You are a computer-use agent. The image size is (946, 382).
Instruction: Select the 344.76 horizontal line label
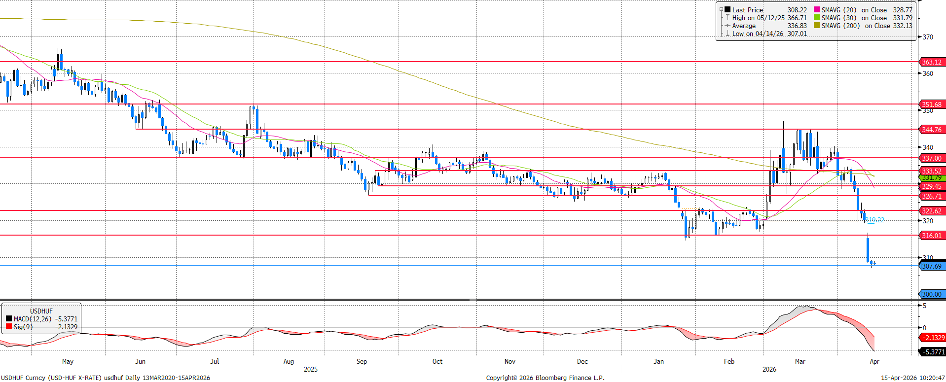(931, 130)
